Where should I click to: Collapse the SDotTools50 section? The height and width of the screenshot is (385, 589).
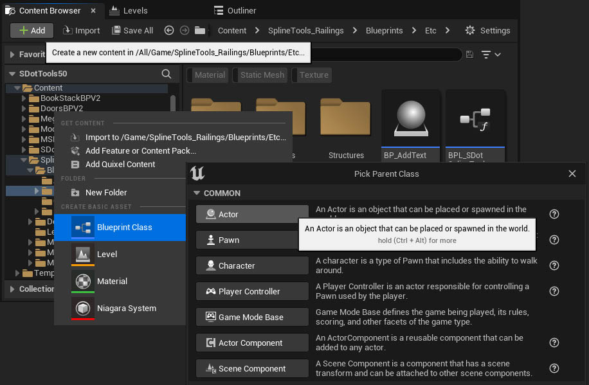coord(12,74)
